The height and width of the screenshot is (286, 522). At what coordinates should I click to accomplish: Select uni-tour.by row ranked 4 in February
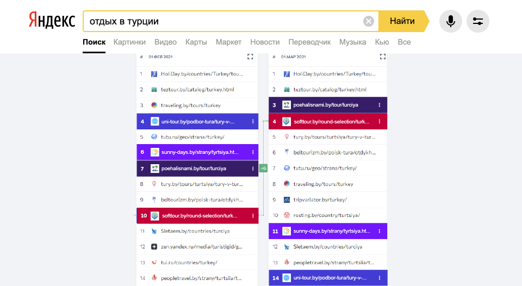pos(197,122)
